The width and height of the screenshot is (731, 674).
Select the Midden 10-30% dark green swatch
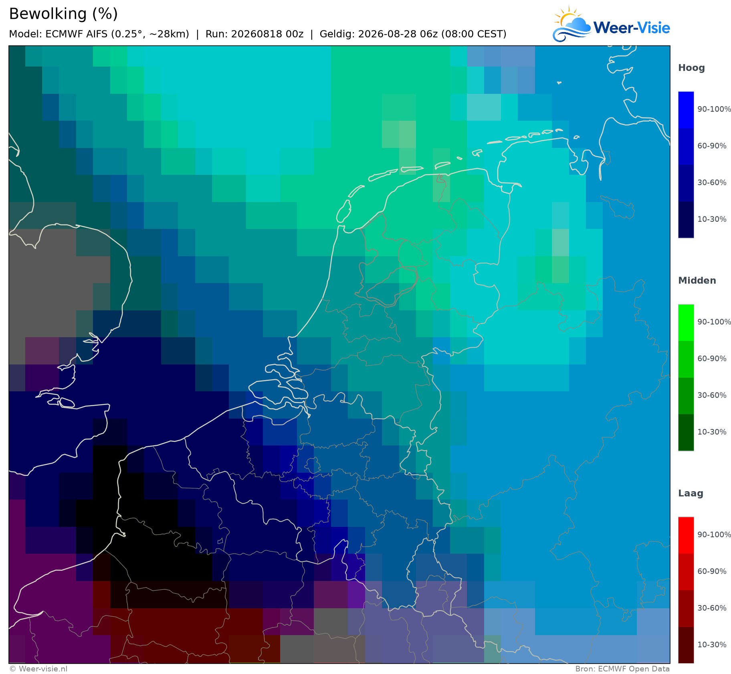click(686, 433)
